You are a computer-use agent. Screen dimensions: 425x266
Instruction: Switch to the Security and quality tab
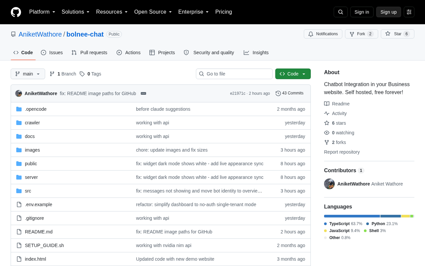click(x=209, y=53)
